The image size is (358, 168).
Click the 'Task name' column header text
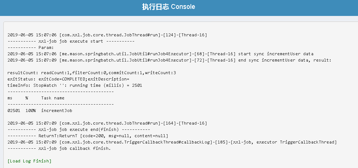pos(53,98)
